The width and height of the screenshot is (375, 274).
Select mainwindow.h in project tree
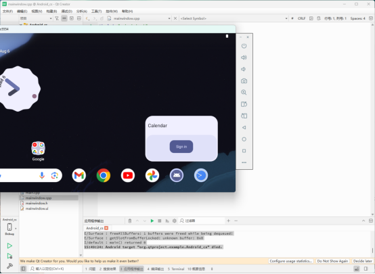click(x=37, y=203)
